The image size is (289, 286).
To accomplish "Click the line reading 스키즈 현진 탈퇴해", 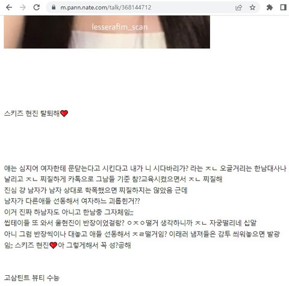I will pyautogui.click(x=36, y=113).
